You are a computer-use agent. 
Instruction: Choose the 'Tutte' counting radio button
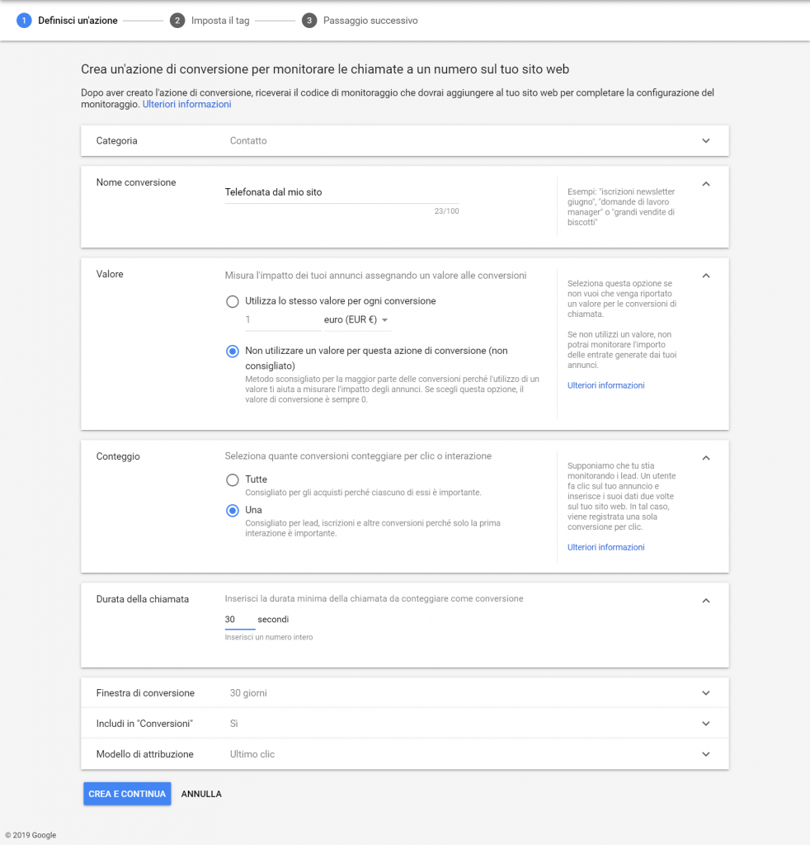[233, 479]
